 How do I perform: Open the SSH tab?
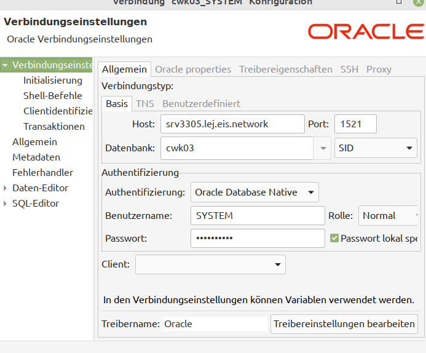click(x=349, y=69)
